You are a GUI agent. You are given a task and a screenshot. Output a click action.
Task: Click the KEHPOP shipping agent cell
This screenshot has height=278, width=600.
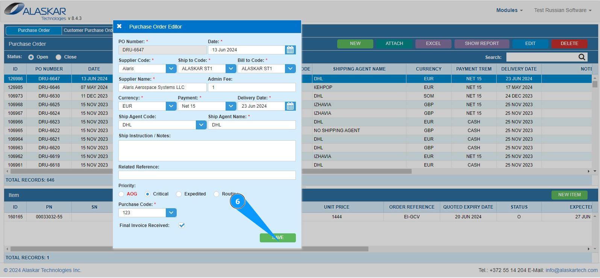(x=359, y=87)
